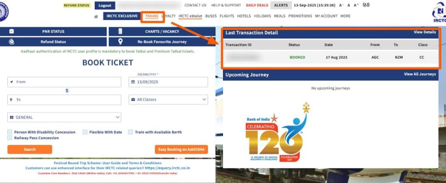Tick the Flexible With Date checkbox
Image resolution: width=446 pixels, height=183 pixels.
[85, 132]
